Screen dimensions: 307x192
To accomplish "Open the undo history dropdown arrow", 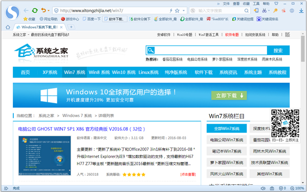I will click(x=49, y=11).
